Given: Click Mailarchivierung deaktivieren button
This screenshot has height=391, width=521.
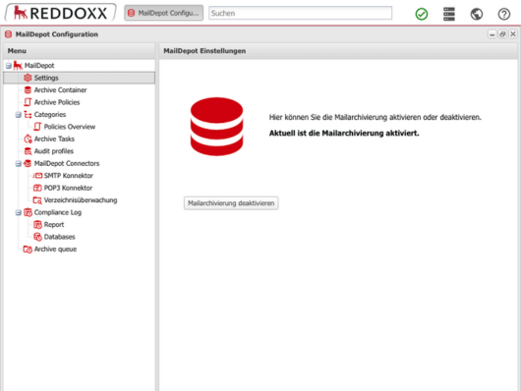Looking at the screenshot, I should click(x=231, y=203).
